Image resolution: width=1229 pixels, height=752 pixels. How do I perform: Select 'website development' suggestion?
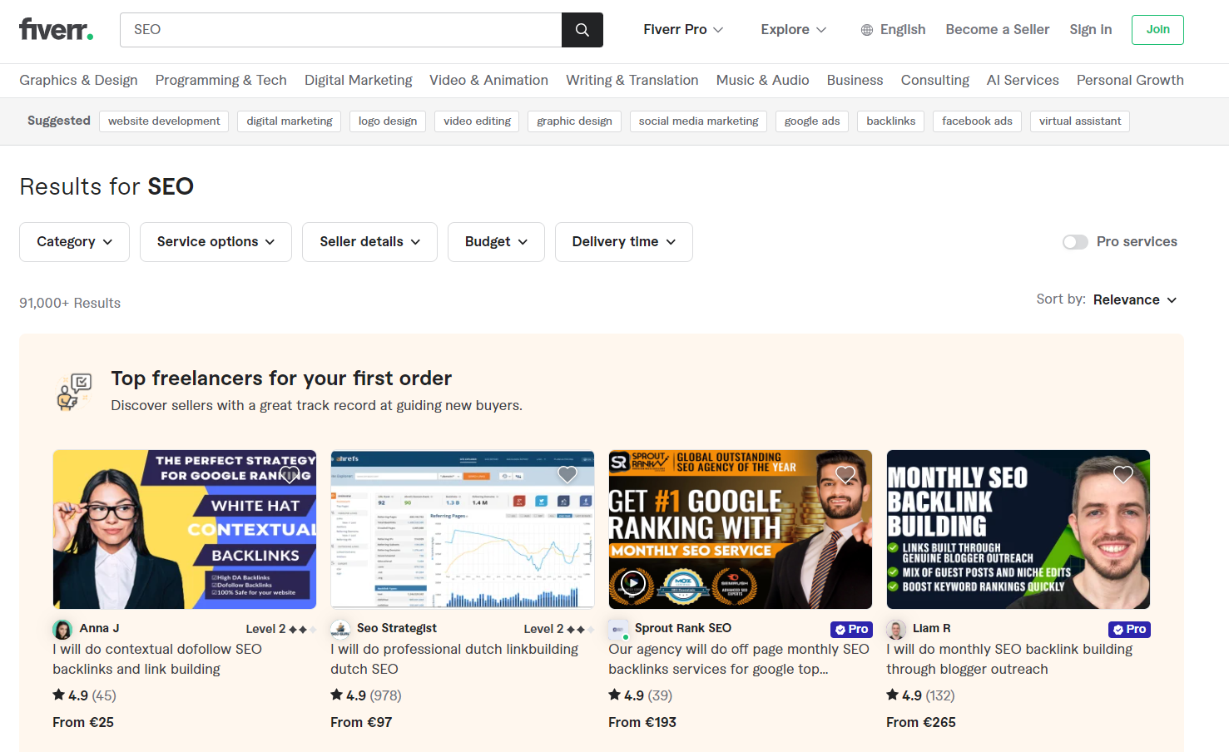[x=164, y=121]
